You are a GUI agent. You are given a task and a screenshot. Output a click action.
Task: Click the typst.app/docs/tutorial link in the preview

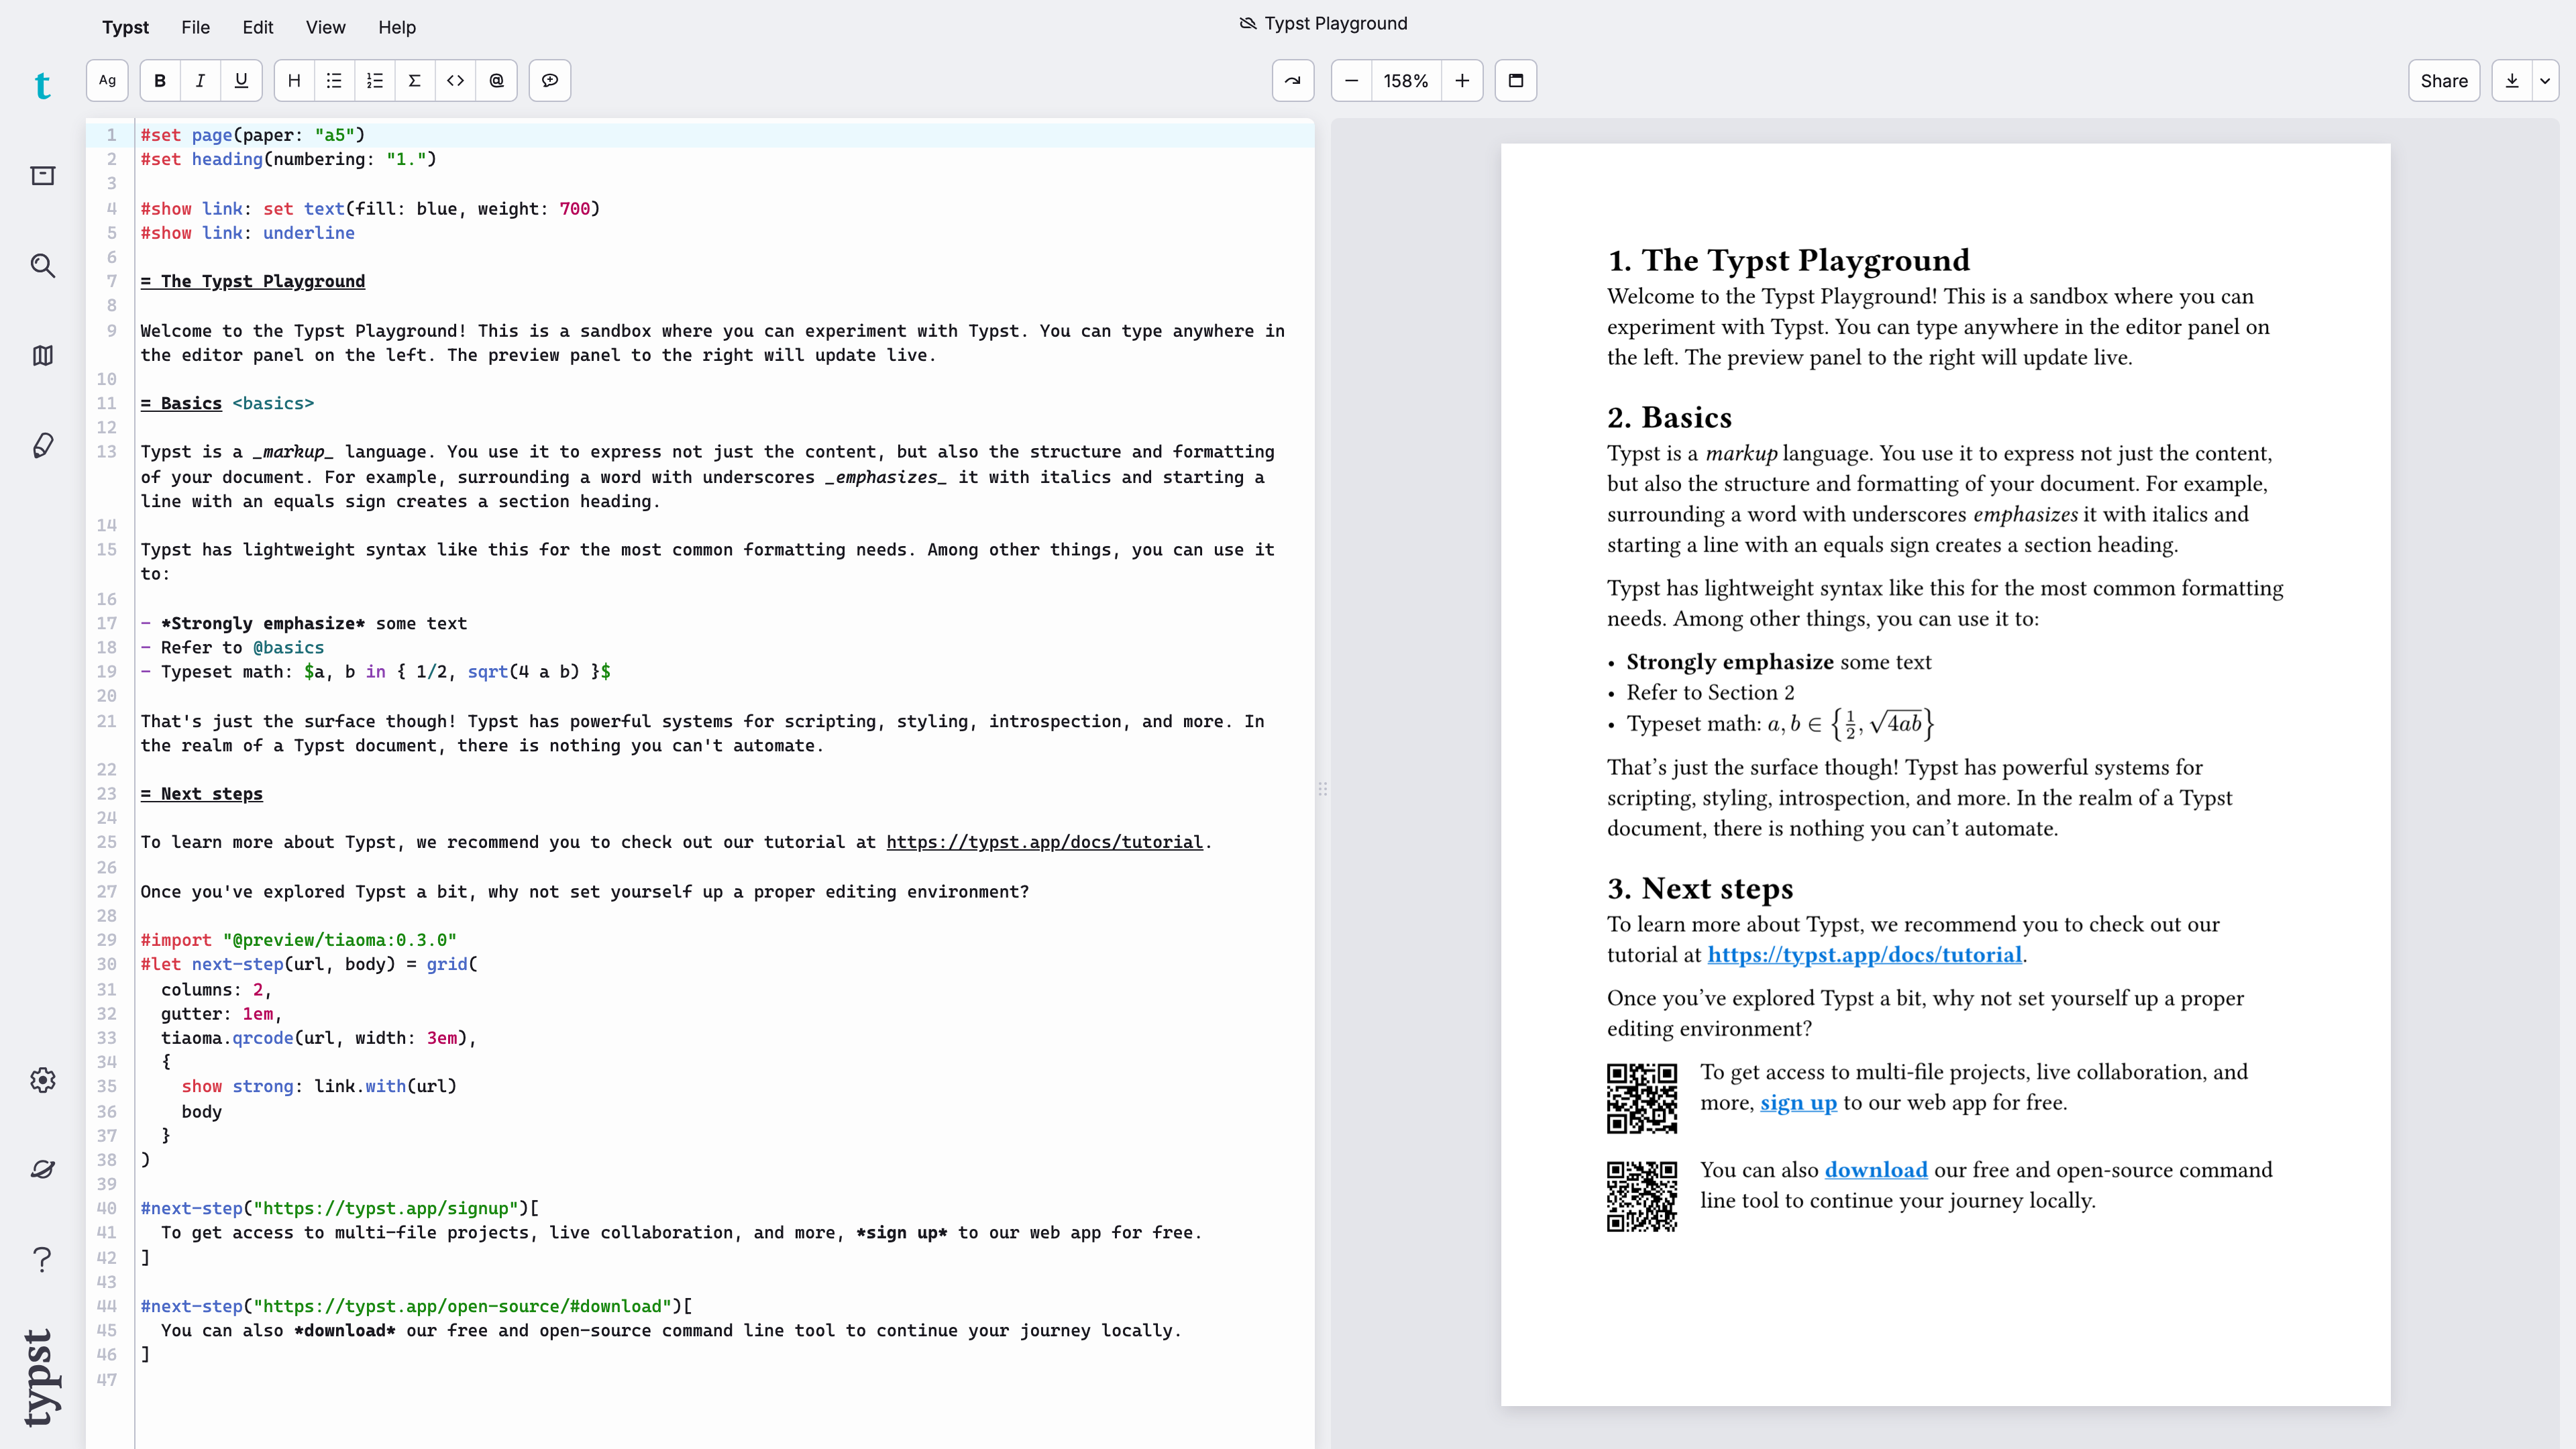coord(1864,955)
